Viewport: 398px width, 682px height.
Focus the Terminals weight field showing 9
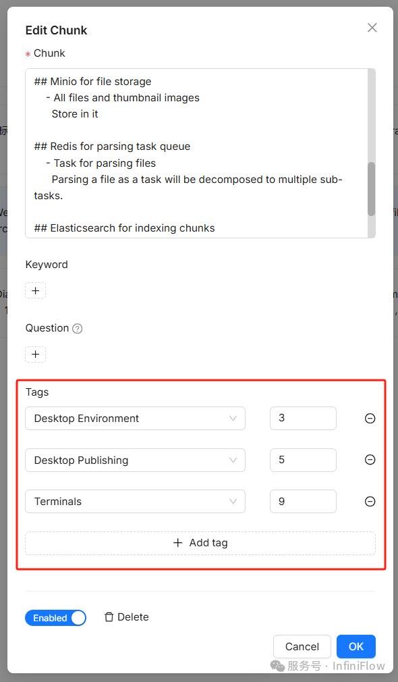(x=303, y=502)
